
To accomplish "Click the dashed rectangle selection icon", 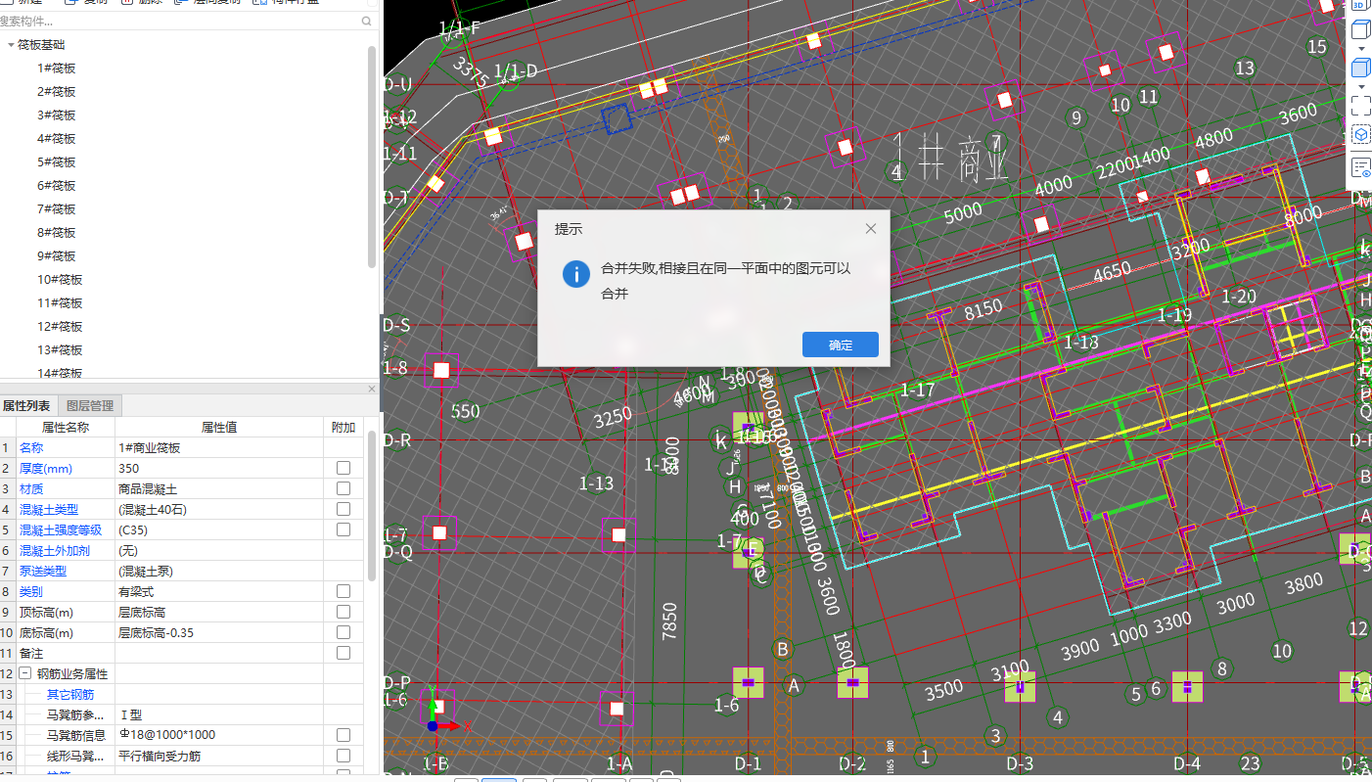I will click(x=1360, y=105).
